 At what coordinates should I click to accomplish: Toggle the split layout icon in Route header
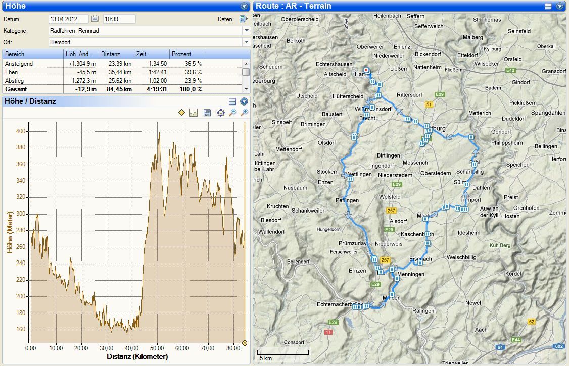pos(548,6)
